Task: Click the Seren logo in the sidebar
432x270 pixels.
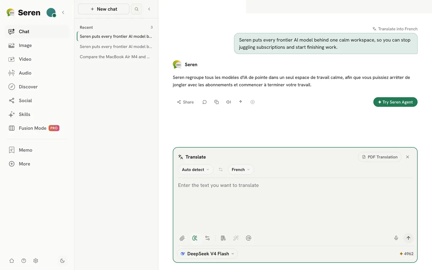Action: tap(23, 13)
